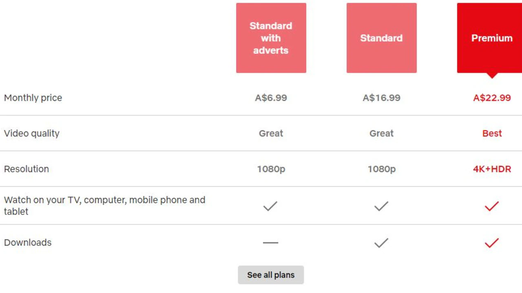Image resolution: width=522 pixels, height=293 pixels.
Task: Switch to the Premium tab header
Action: coord(491,38)
